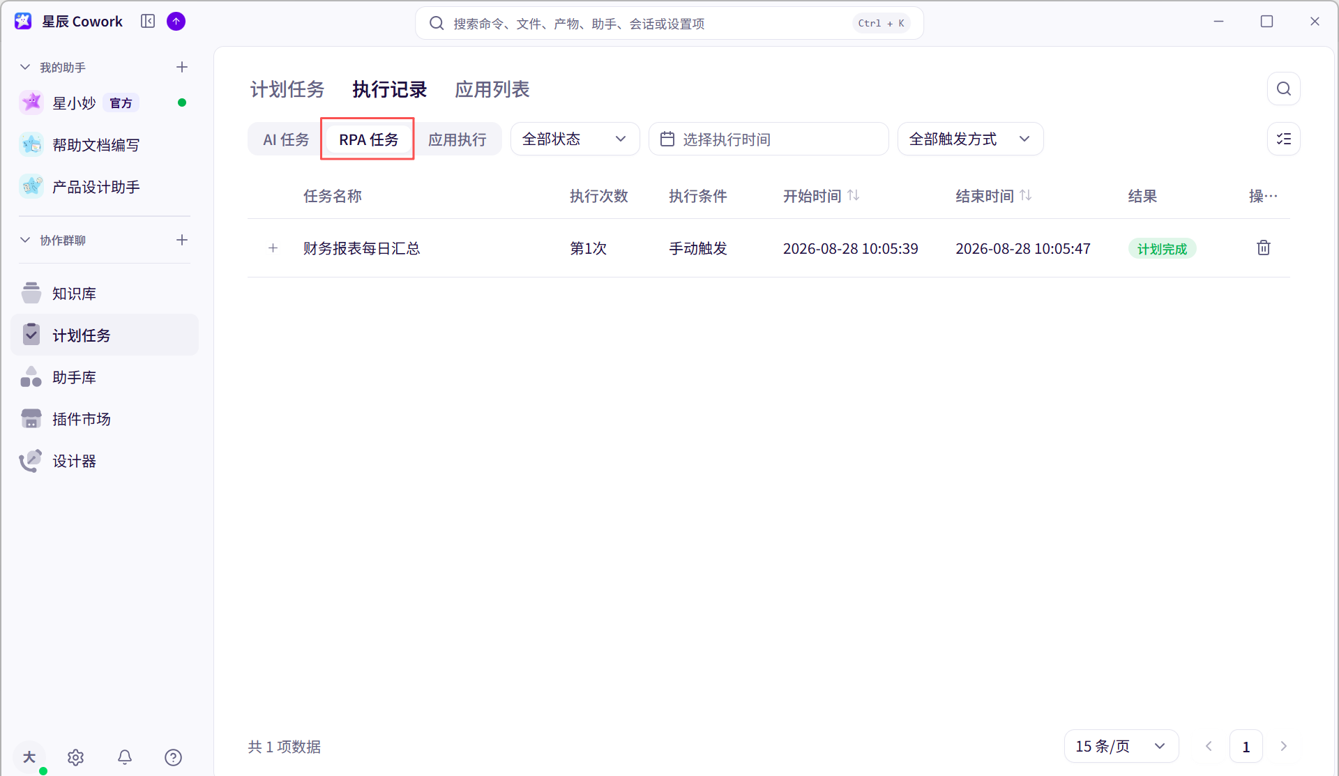Select the AI 任务 tab

[286, 139]
